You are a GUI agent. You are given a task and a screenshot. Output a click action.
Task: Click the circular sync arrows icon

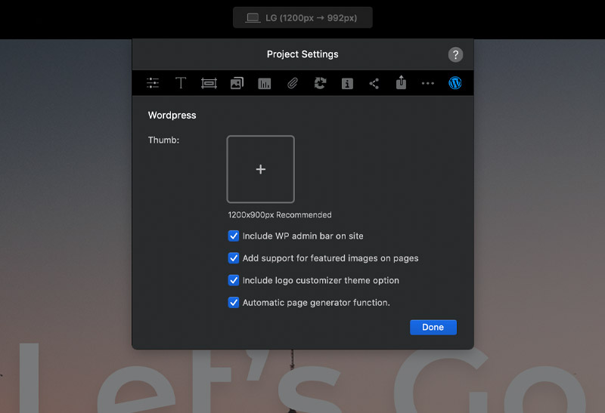320,84
